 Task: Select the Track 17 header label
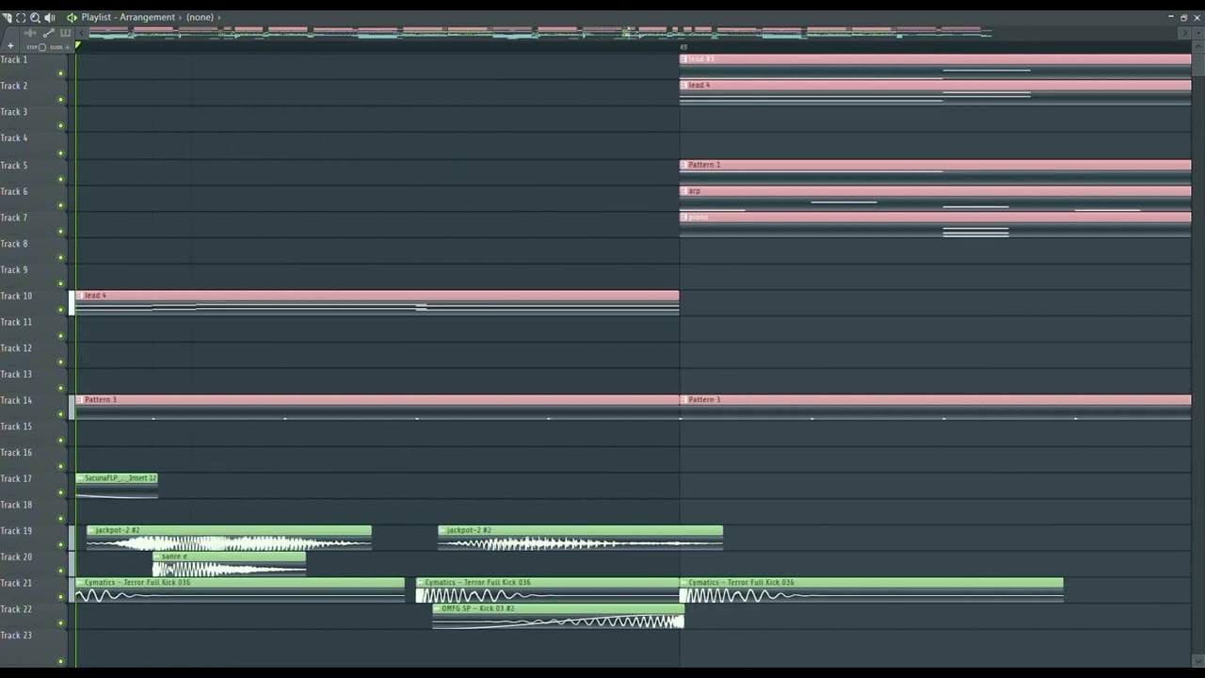point(16,478)
